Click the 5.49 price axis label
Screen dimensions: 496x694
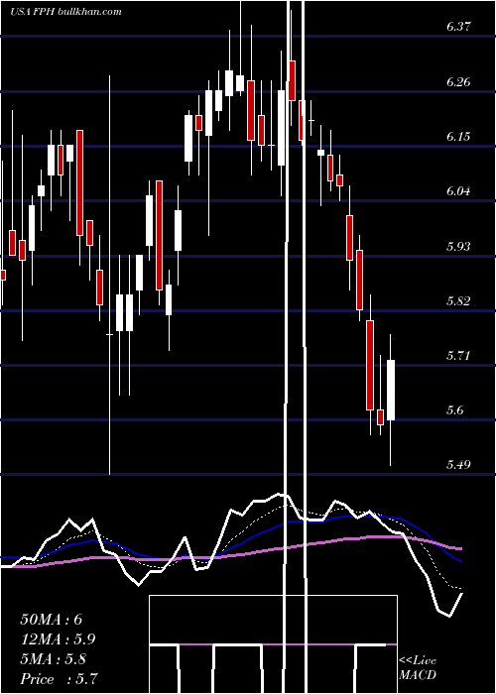(458, 464)
